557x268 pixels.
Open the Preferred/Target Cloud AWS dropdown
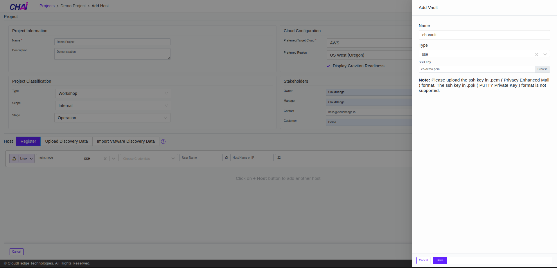click(369, 43)
